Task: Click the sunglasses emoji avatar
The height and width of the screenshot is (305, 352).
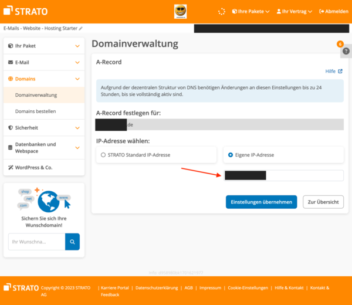Action: (180, 11)
